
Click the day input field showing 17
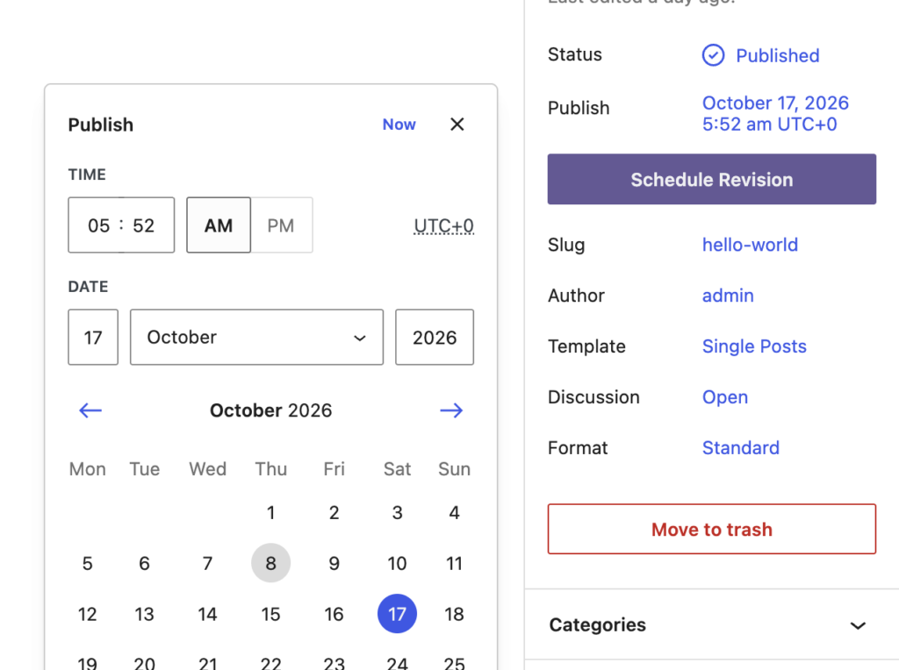(93, 338)
